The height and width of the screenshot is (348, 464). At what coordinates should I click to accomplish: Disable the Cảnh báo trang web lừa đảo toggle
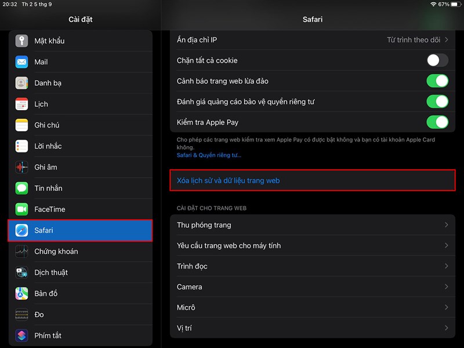(x=437, y=81)
